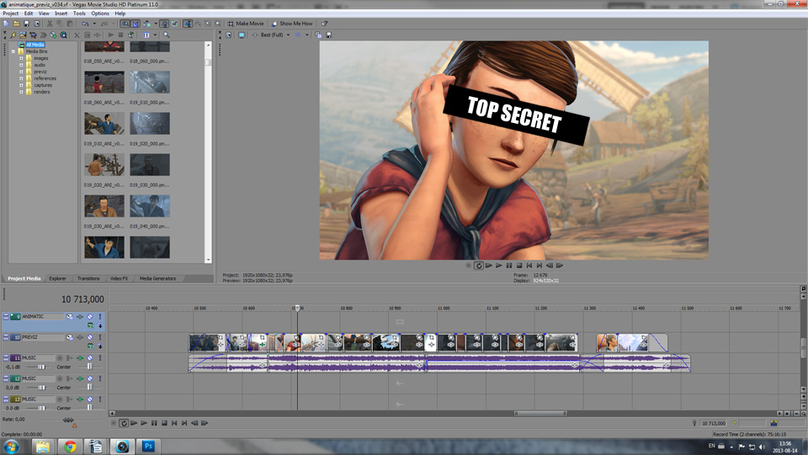Switch to the Transitions tab

tap(88, 278)
